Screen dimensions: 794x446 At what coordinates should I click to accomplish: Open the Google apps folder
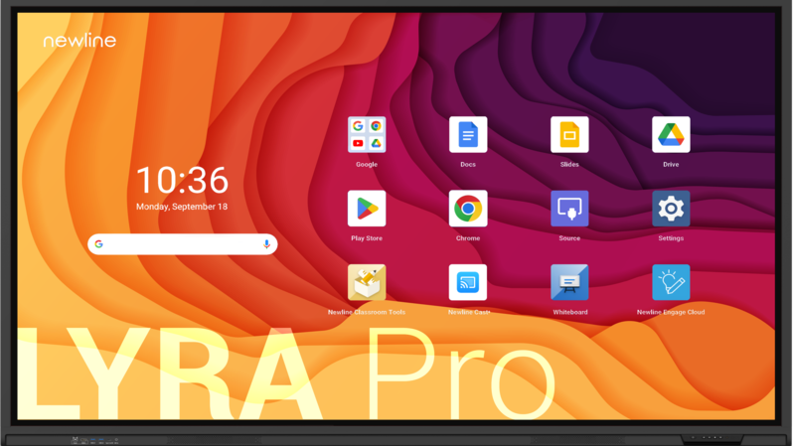pyautogui.click(x=366, y=135)
